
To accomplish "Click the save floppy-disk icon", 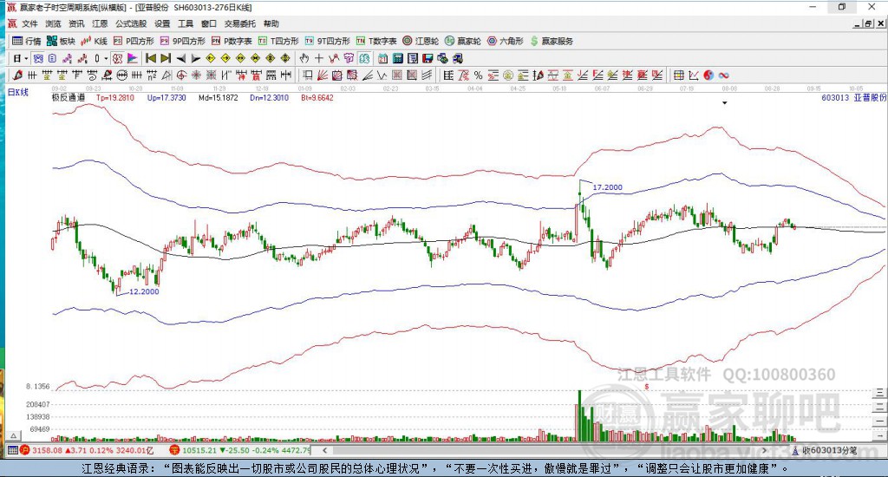I will (428, 58).
